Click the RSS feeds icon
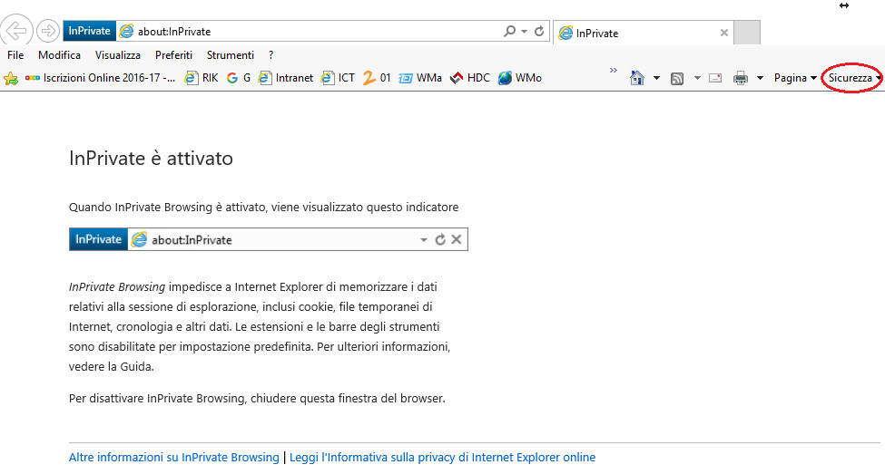 point(677,78)
